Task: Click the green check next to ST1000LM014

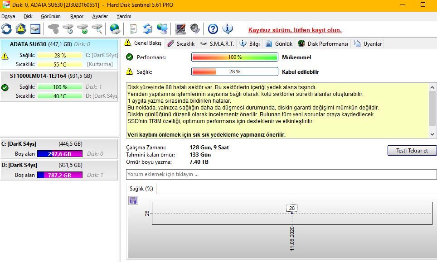Action: (x=5, y=88)
